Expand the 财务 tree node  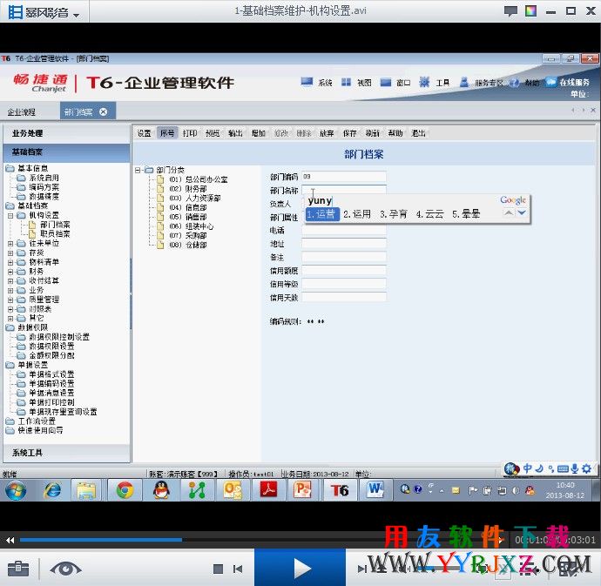(x=10, y=272)
